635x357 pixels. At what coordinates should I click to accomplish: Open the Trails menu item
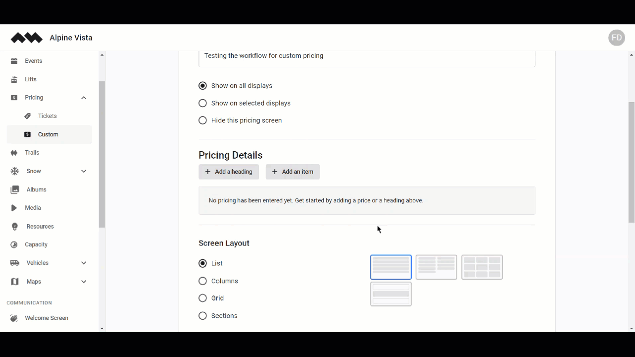click(49, 153)
